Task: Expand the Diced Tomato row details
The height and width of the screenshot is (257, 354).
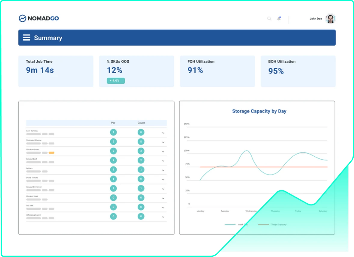Action: (163, 179)
